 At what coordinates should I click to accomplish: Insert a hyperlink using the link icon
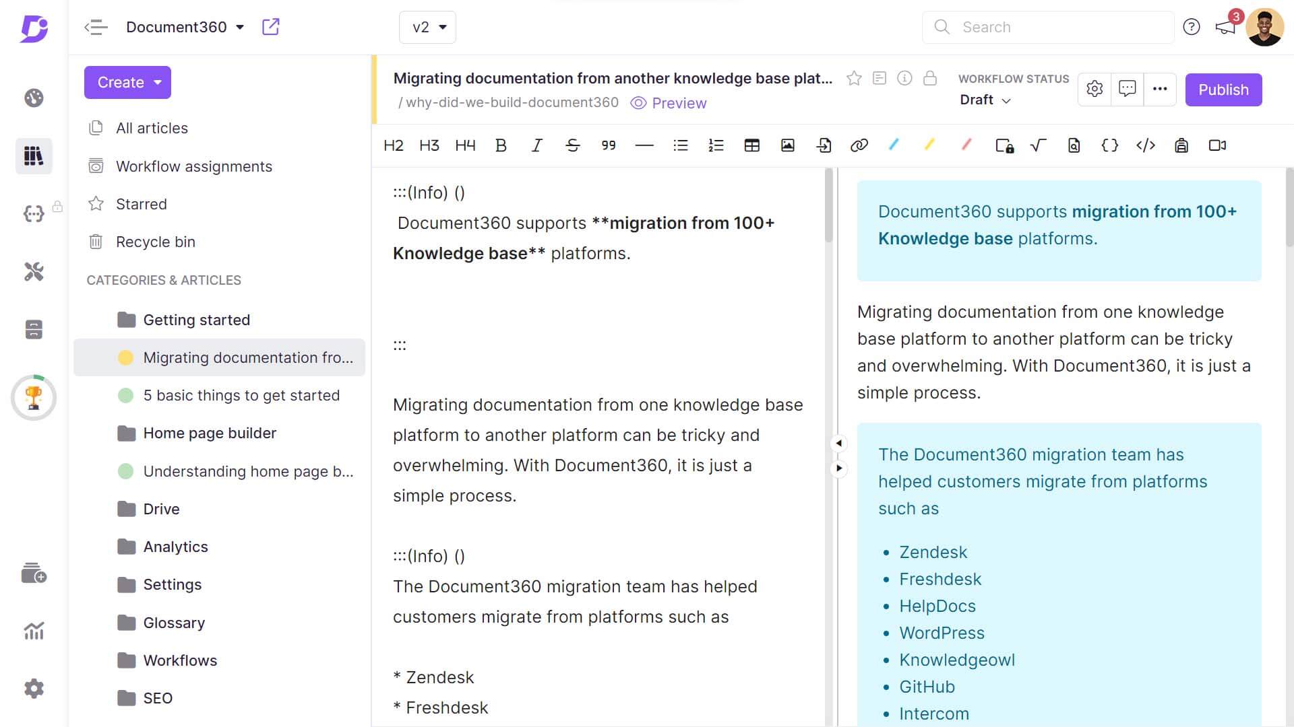coord(859,145)
